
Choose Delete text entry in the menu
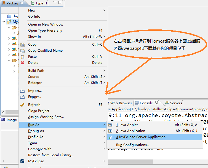[33, 63]
